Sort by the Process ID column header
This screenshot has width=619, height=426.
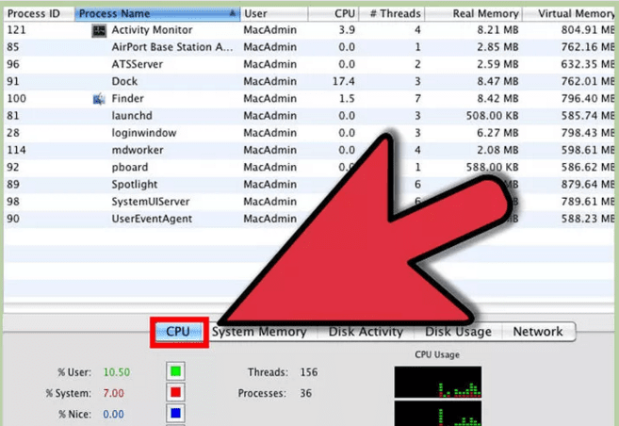[39, 14]
